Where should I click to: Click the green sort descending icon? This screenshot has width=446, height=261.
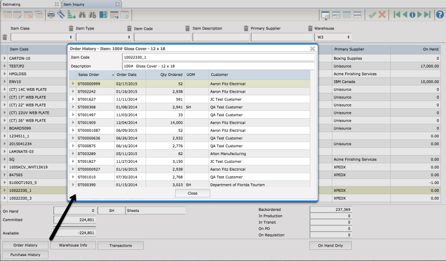pyautogui.click(x=71, y=14)
